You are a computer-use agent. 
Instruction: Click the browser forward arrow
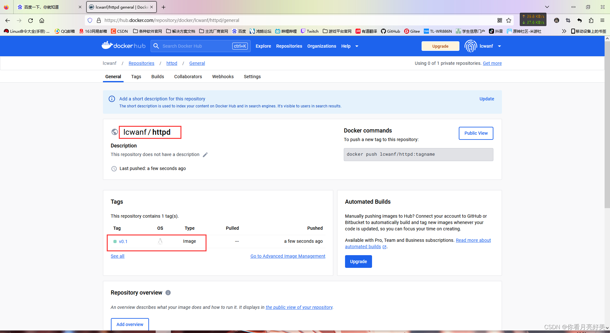pyautogui.click(x=19, y=20)
